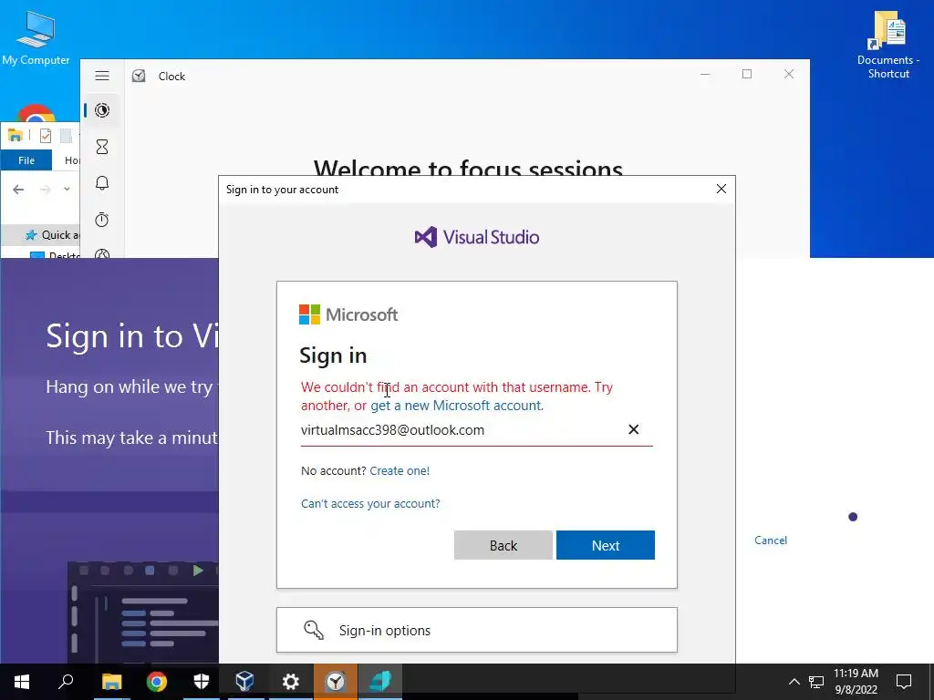Click properties checkmark icon in Explorer toolbar
Viewport: 934px width, 700px height.
click(x=46, y=136)
